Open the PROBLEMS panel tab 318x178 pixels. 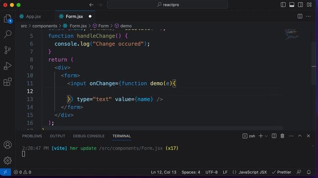[x=32, y=136]
